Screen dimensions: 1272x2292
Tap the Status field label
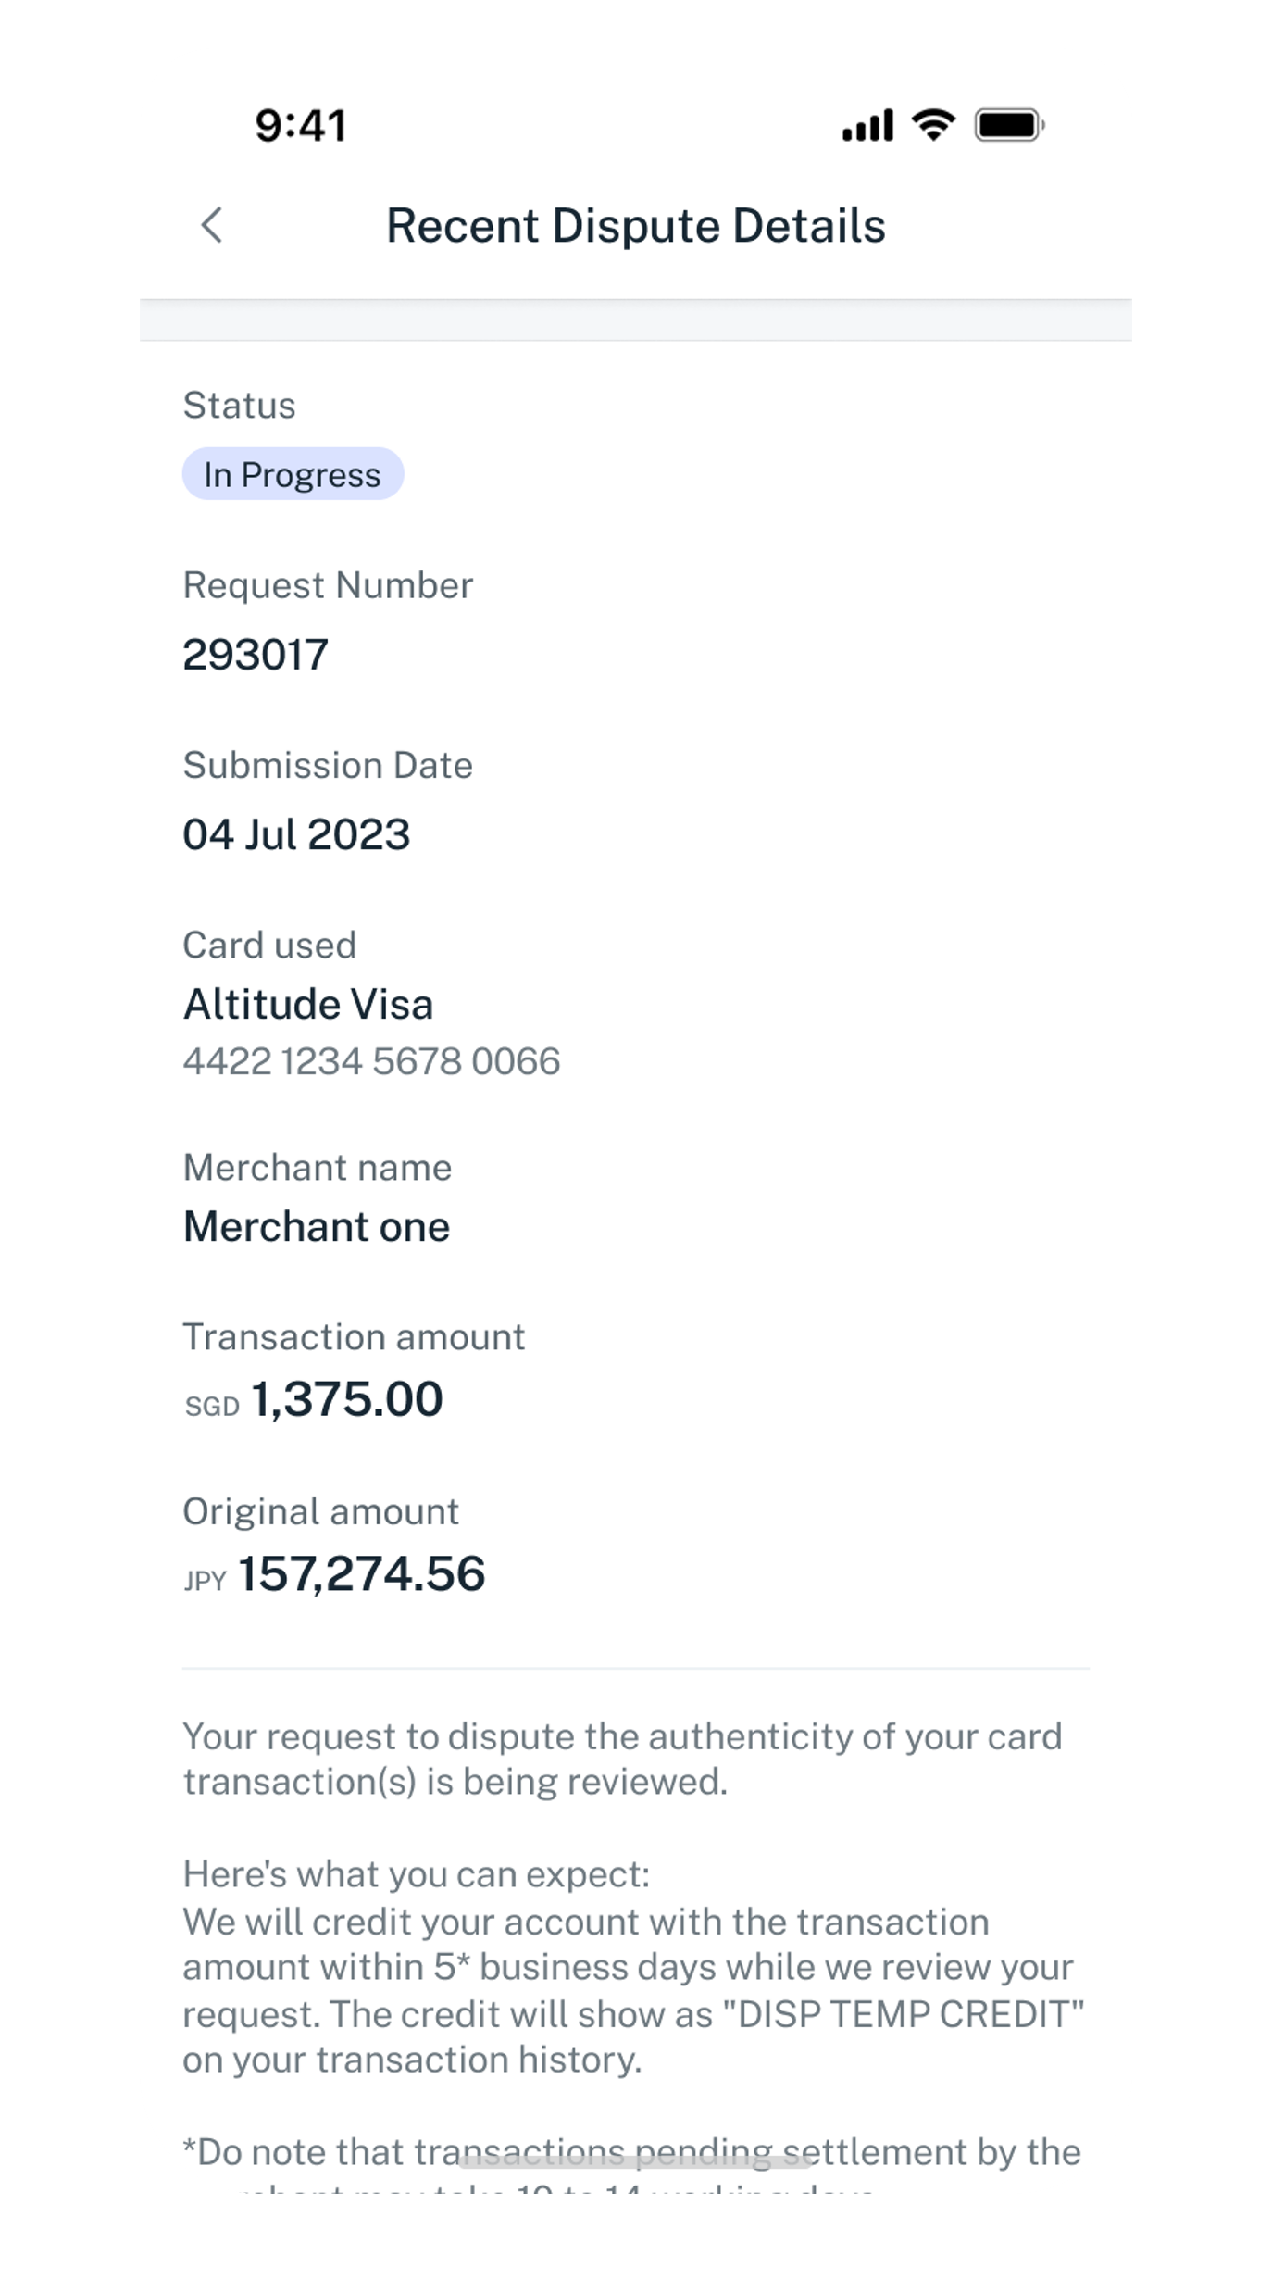[239, 406]
